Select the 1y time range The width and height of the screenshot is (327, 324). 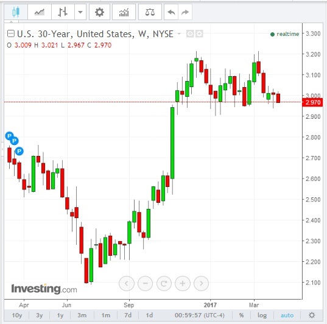point(60,315)
